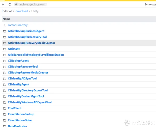This screenshot has height=127, width=156.
Task: Click folder icon beside C2IdentityDirectoryExportTool
Action: click(5, 91)
